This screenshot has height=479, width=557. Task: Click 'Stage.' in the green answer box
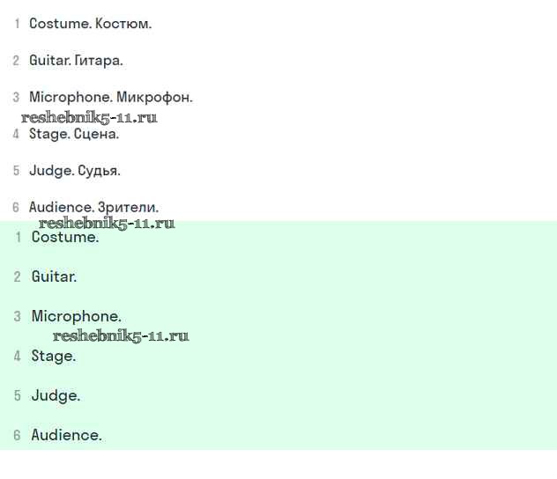54,356
